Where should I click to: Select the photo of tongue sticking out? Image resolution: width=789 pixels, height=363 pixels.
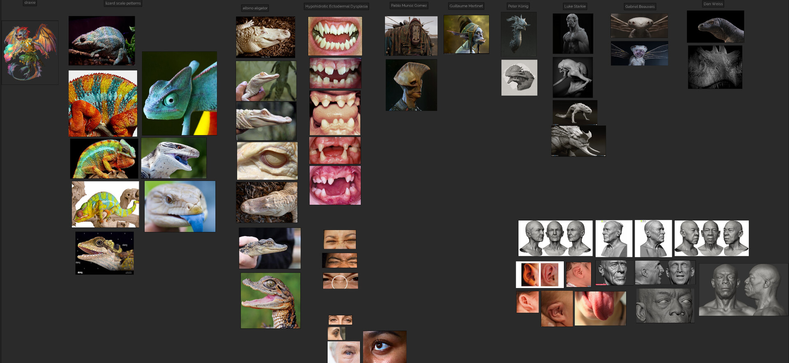click(600, 308)
